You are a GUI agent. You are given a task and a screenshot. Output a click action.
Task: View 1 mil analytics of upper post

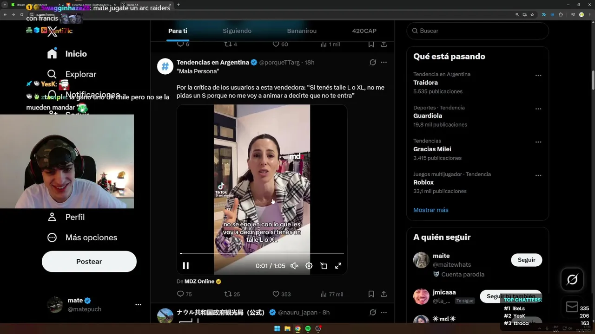[330, 44]
